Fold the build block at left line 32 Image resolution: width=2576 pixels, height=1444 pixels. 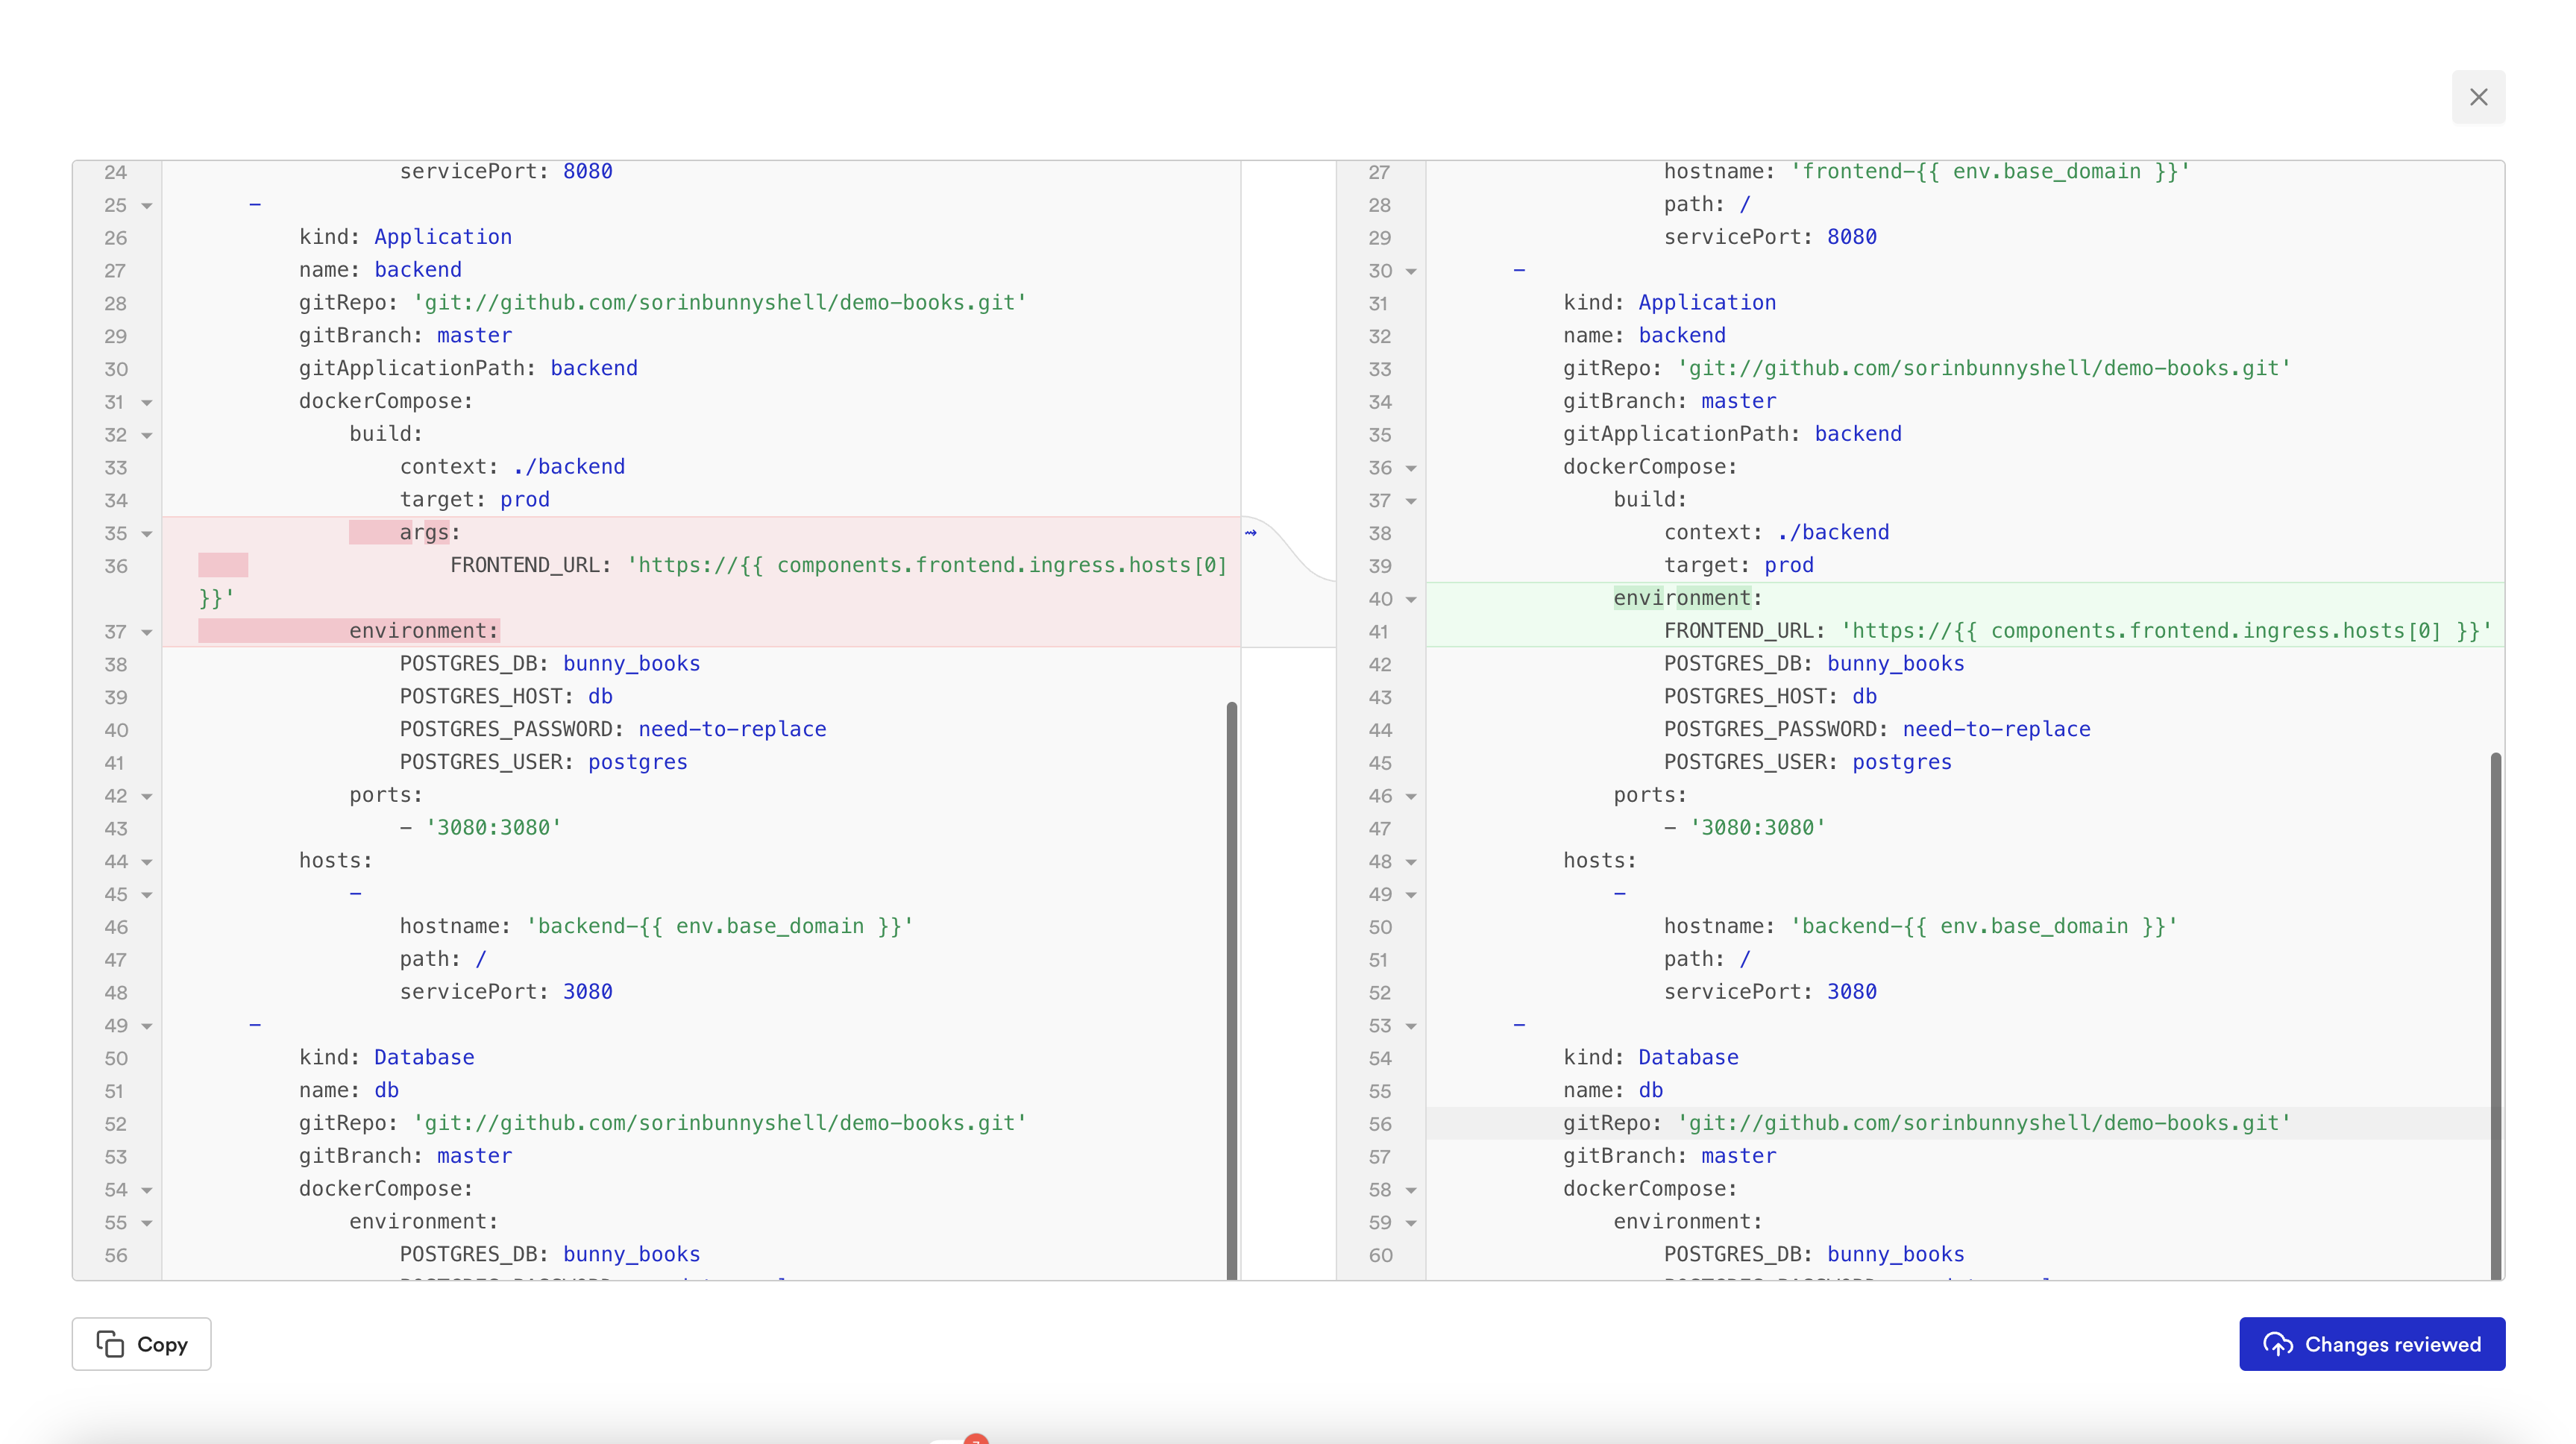pos(147,436)
